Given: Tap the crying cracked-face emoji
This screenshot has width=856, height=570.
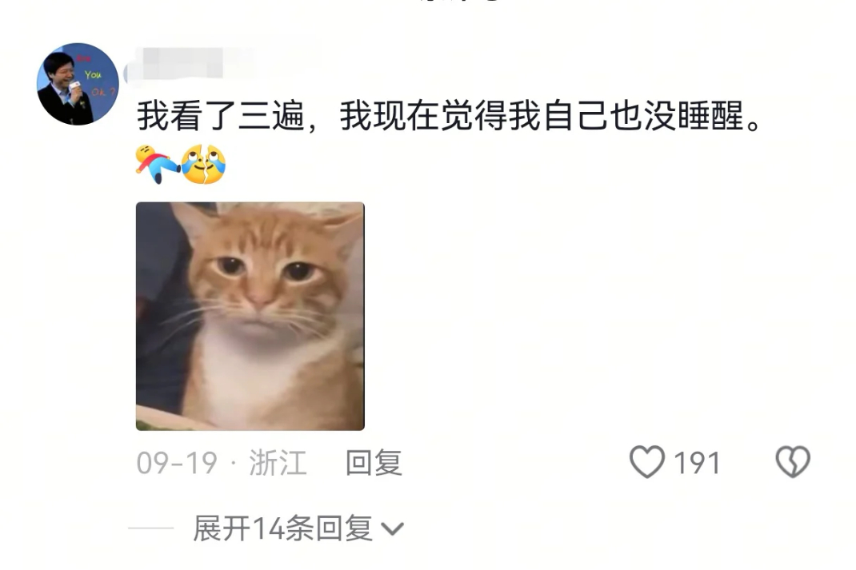Looking at the screenshot, I should (204, 164).
